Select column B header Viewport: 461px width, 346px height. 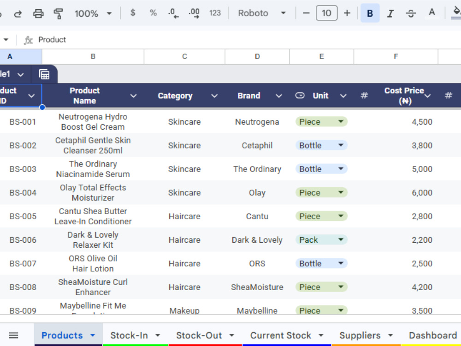click(x=93, y=56)
